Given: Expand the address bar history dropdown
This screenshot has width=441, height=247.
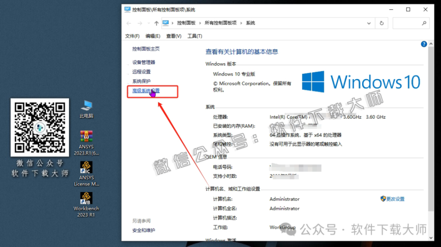Looking at the screenshot, I should coord(369,23).
